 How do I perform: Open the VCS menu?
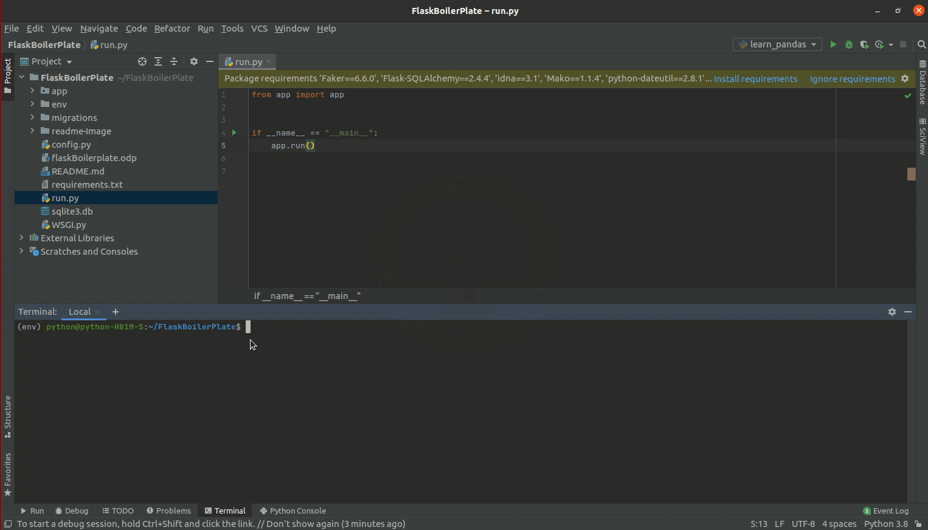259,29
